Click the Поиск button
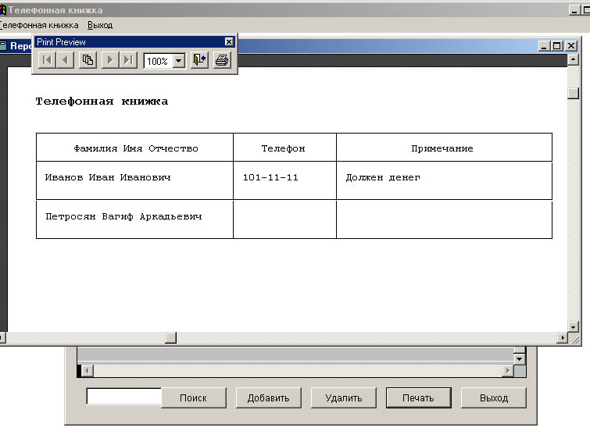The image size is (590, 442). click(x=193, y=398)
